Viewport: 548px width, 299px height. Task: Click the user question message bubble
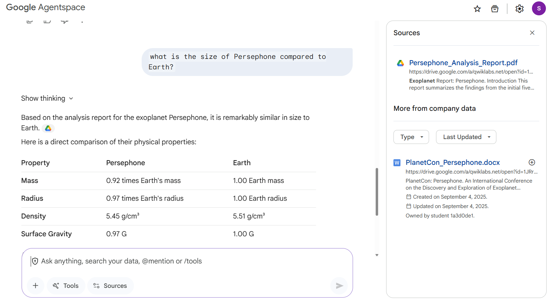coord(247,62)
